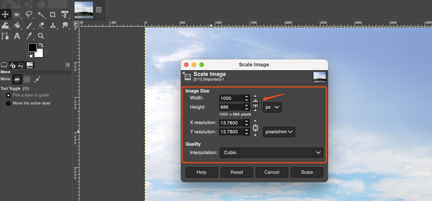Click the Scale button
432x201 pixels.
[307, 172]
